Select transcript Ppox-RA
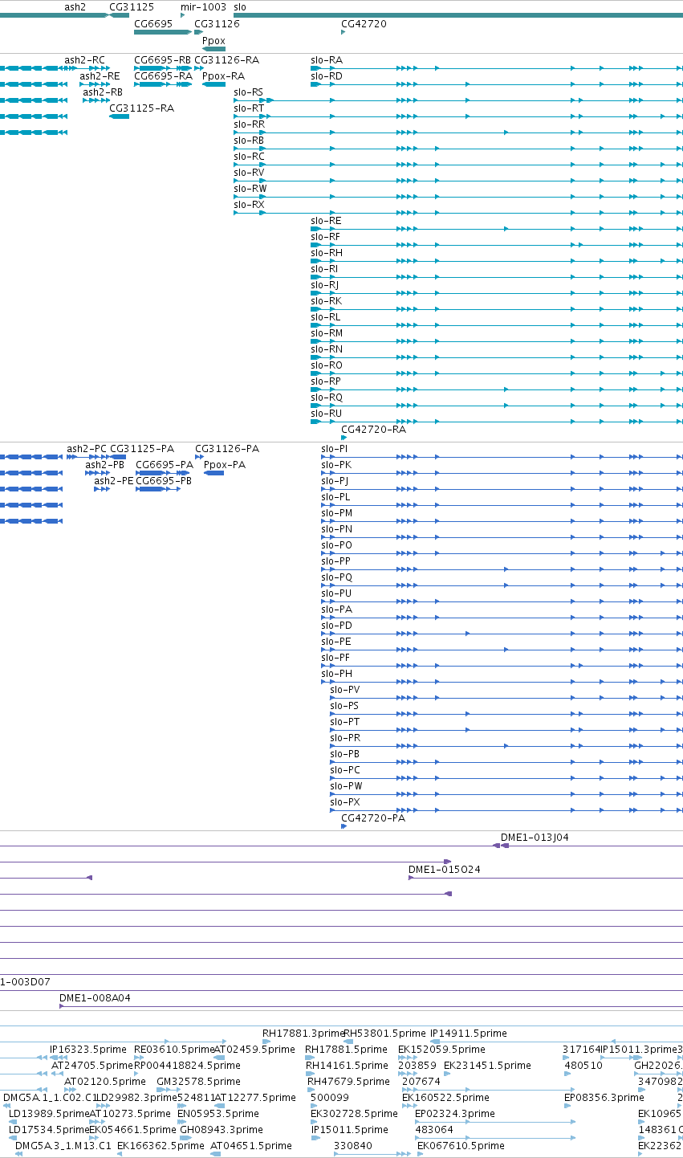Screen dimensions: 683x1158 [223, 76]
